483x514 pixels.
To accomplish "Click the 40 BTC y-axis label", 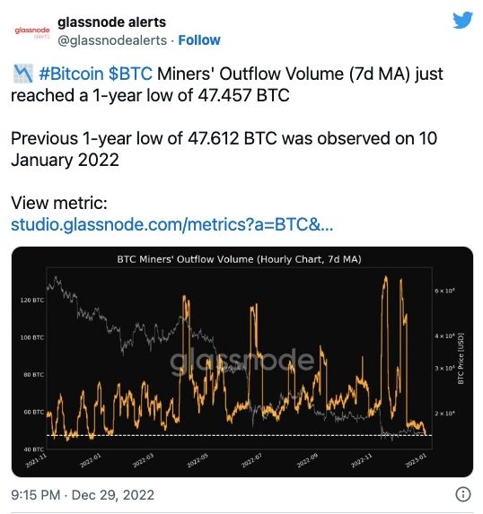I will coord(33,449).
